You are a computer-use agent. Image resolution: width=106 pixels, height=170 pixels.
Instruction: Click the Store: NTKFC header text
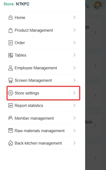point(16,4)
